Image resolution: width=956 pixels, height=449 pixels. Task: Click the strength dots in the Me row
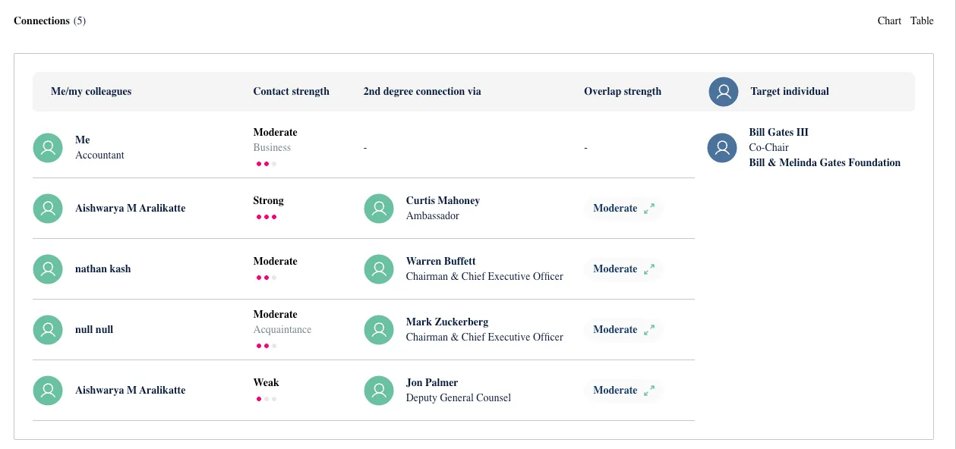[x=267, y=164]
